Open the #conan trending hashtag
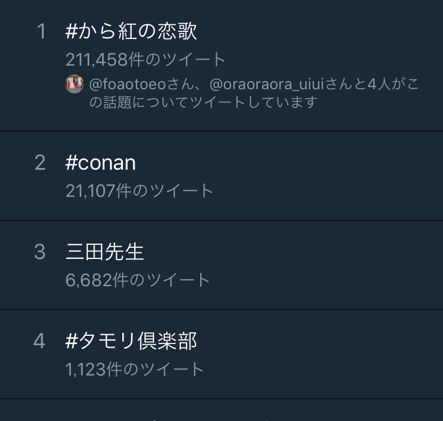This screenshot has width=443, height=421. pos(100,163)
